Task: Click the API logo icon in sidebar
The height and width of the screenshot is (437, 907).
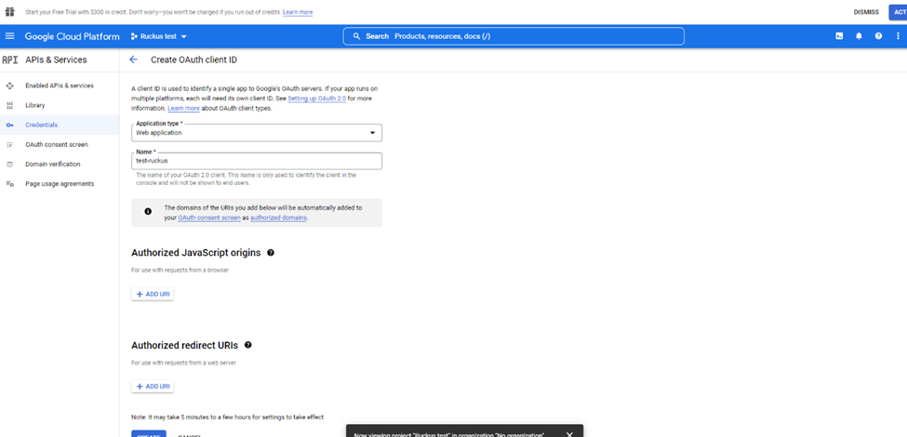Action: (10, 60)
